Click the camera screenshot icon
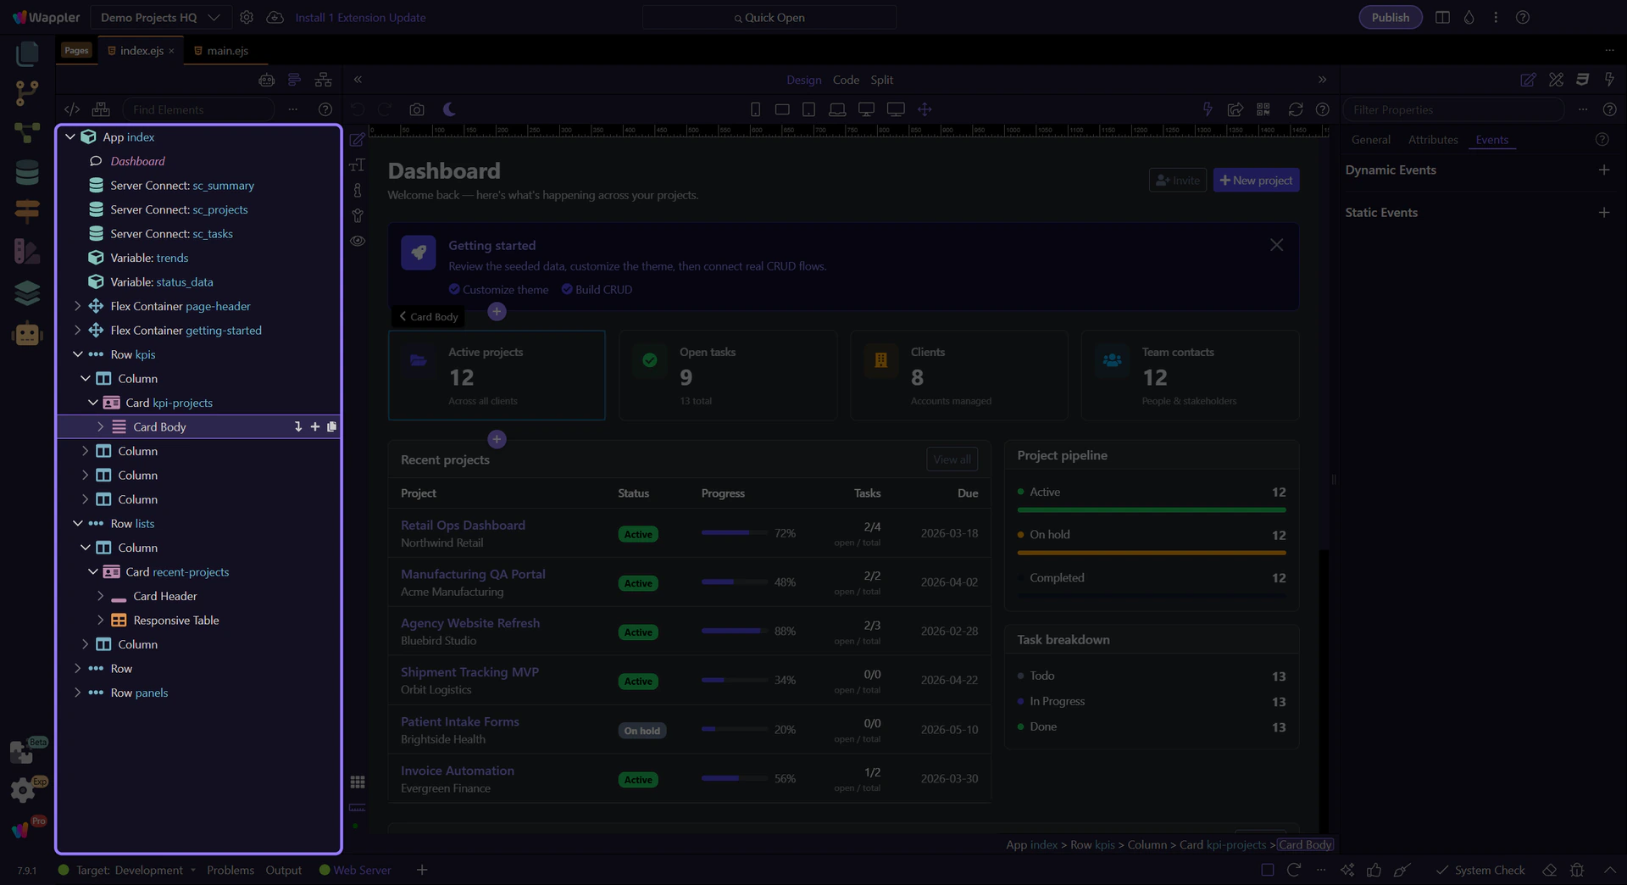Screen dimensions: 1627x885 [x=417, y=109]
